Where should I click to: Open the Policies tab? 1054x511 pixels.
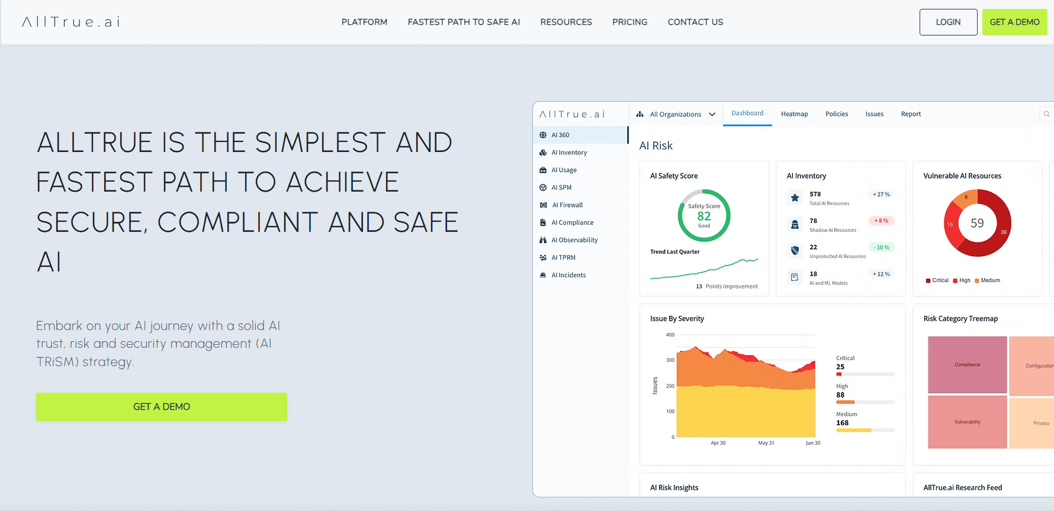coord(836,114)
